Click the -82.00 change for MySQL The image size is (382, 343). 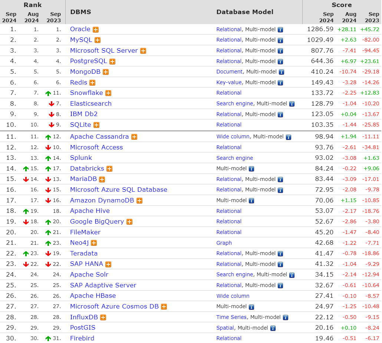tap(371, 40)
